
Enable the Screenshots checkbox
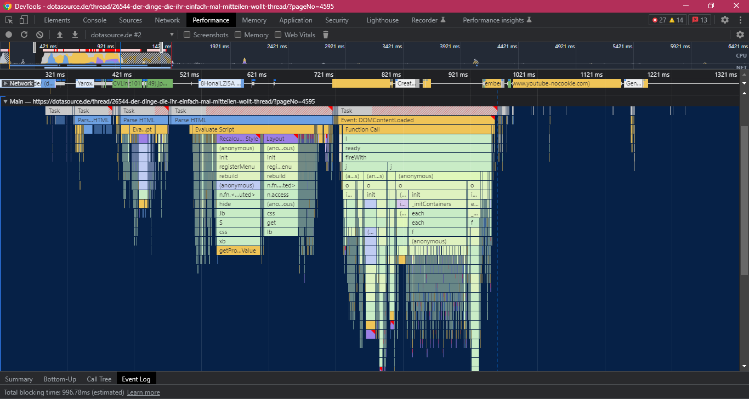[x=187, y=35]
